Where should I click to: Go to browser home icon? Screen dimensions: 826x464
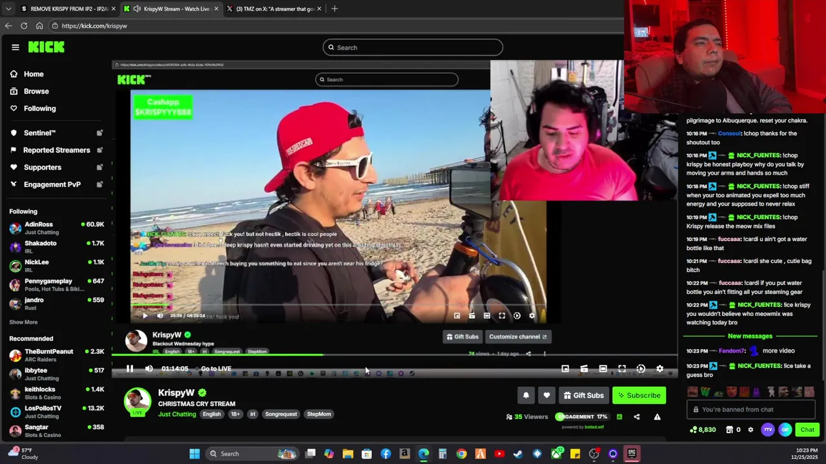tap(39, 26)
